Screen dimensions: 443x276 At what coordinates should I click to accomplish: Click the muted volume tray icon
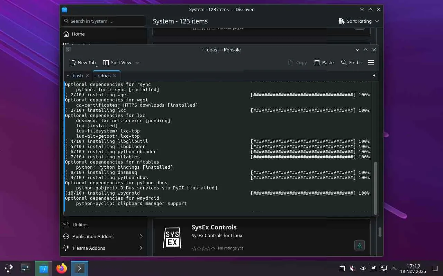[x=352, y=268]
